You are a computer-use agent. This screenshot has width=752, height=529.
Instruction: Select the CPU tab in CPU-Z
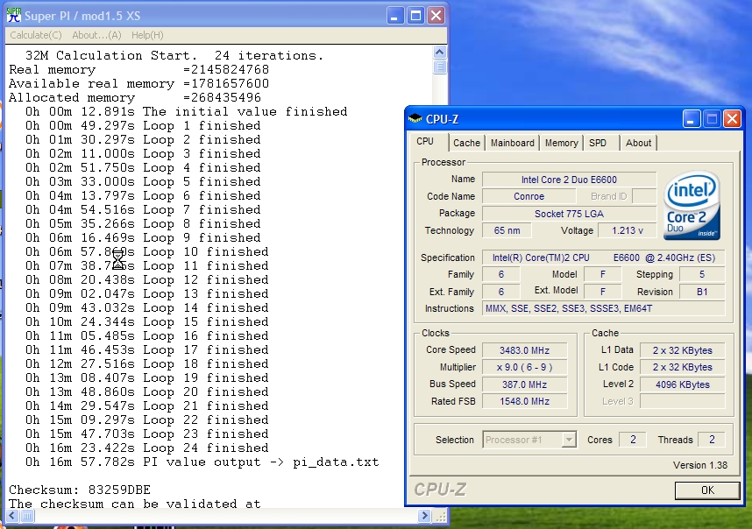tap(425, 141)
